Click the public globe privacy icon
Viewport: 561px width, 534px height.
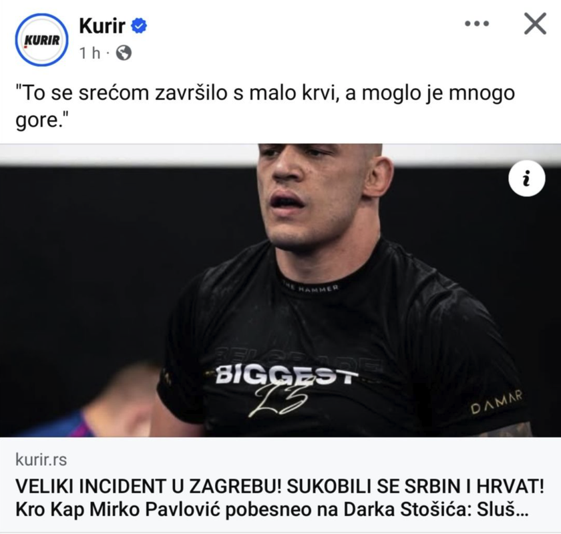point(124,53)
